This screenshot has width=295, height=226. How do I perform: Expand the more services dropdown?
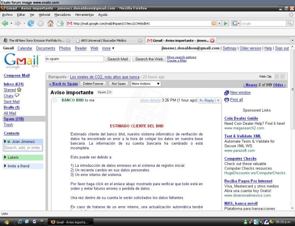coord(108,48)
